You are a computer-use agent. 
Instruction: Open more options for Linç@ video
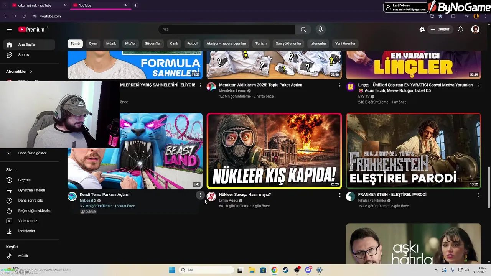tap(479, 85)
